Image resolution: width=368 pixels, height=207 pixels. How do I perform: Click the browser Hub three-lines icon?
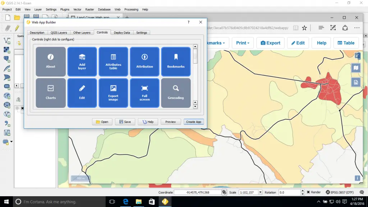click(321, 28)
